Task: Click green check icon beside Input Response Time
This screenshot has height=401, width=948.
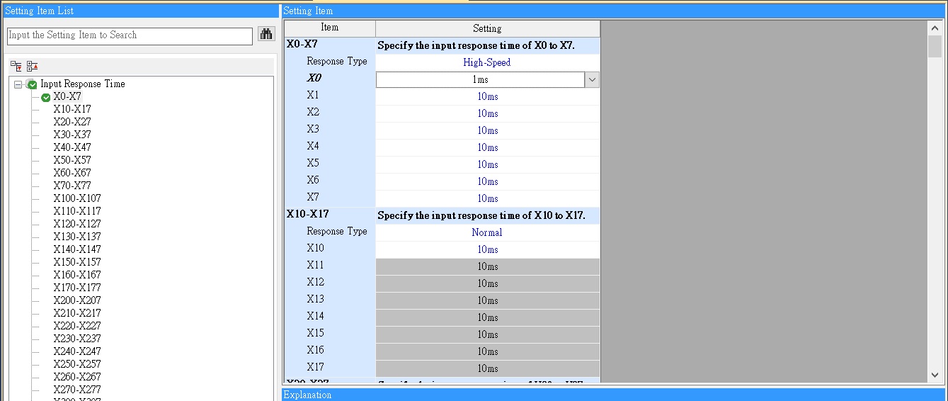Action: 32,84
